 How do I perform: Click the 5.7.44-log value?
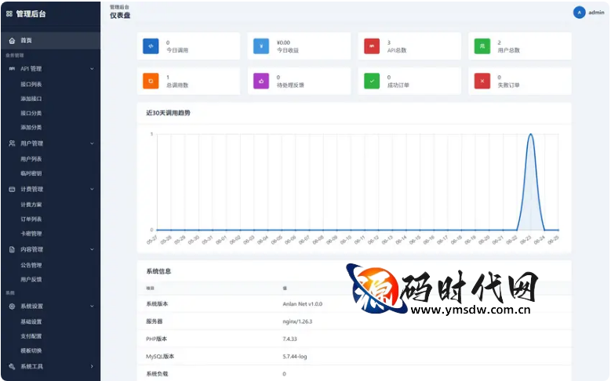pos(295,357)
